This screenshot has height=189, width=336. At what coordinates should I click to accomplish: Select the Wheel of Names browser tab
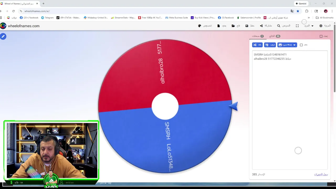(x=19, y=4)
